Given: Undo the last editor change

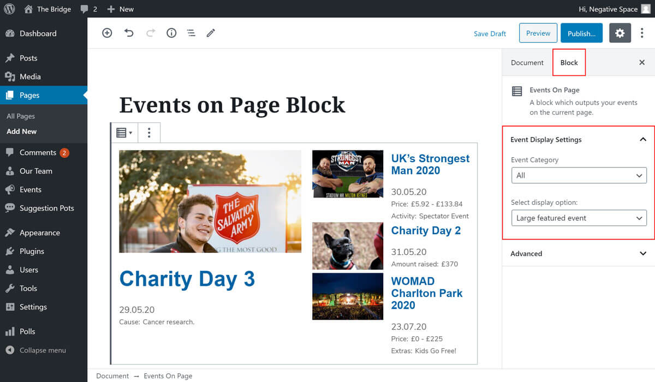Looking at the screenshot, I should pyautogui.click(x=129, y=33).
